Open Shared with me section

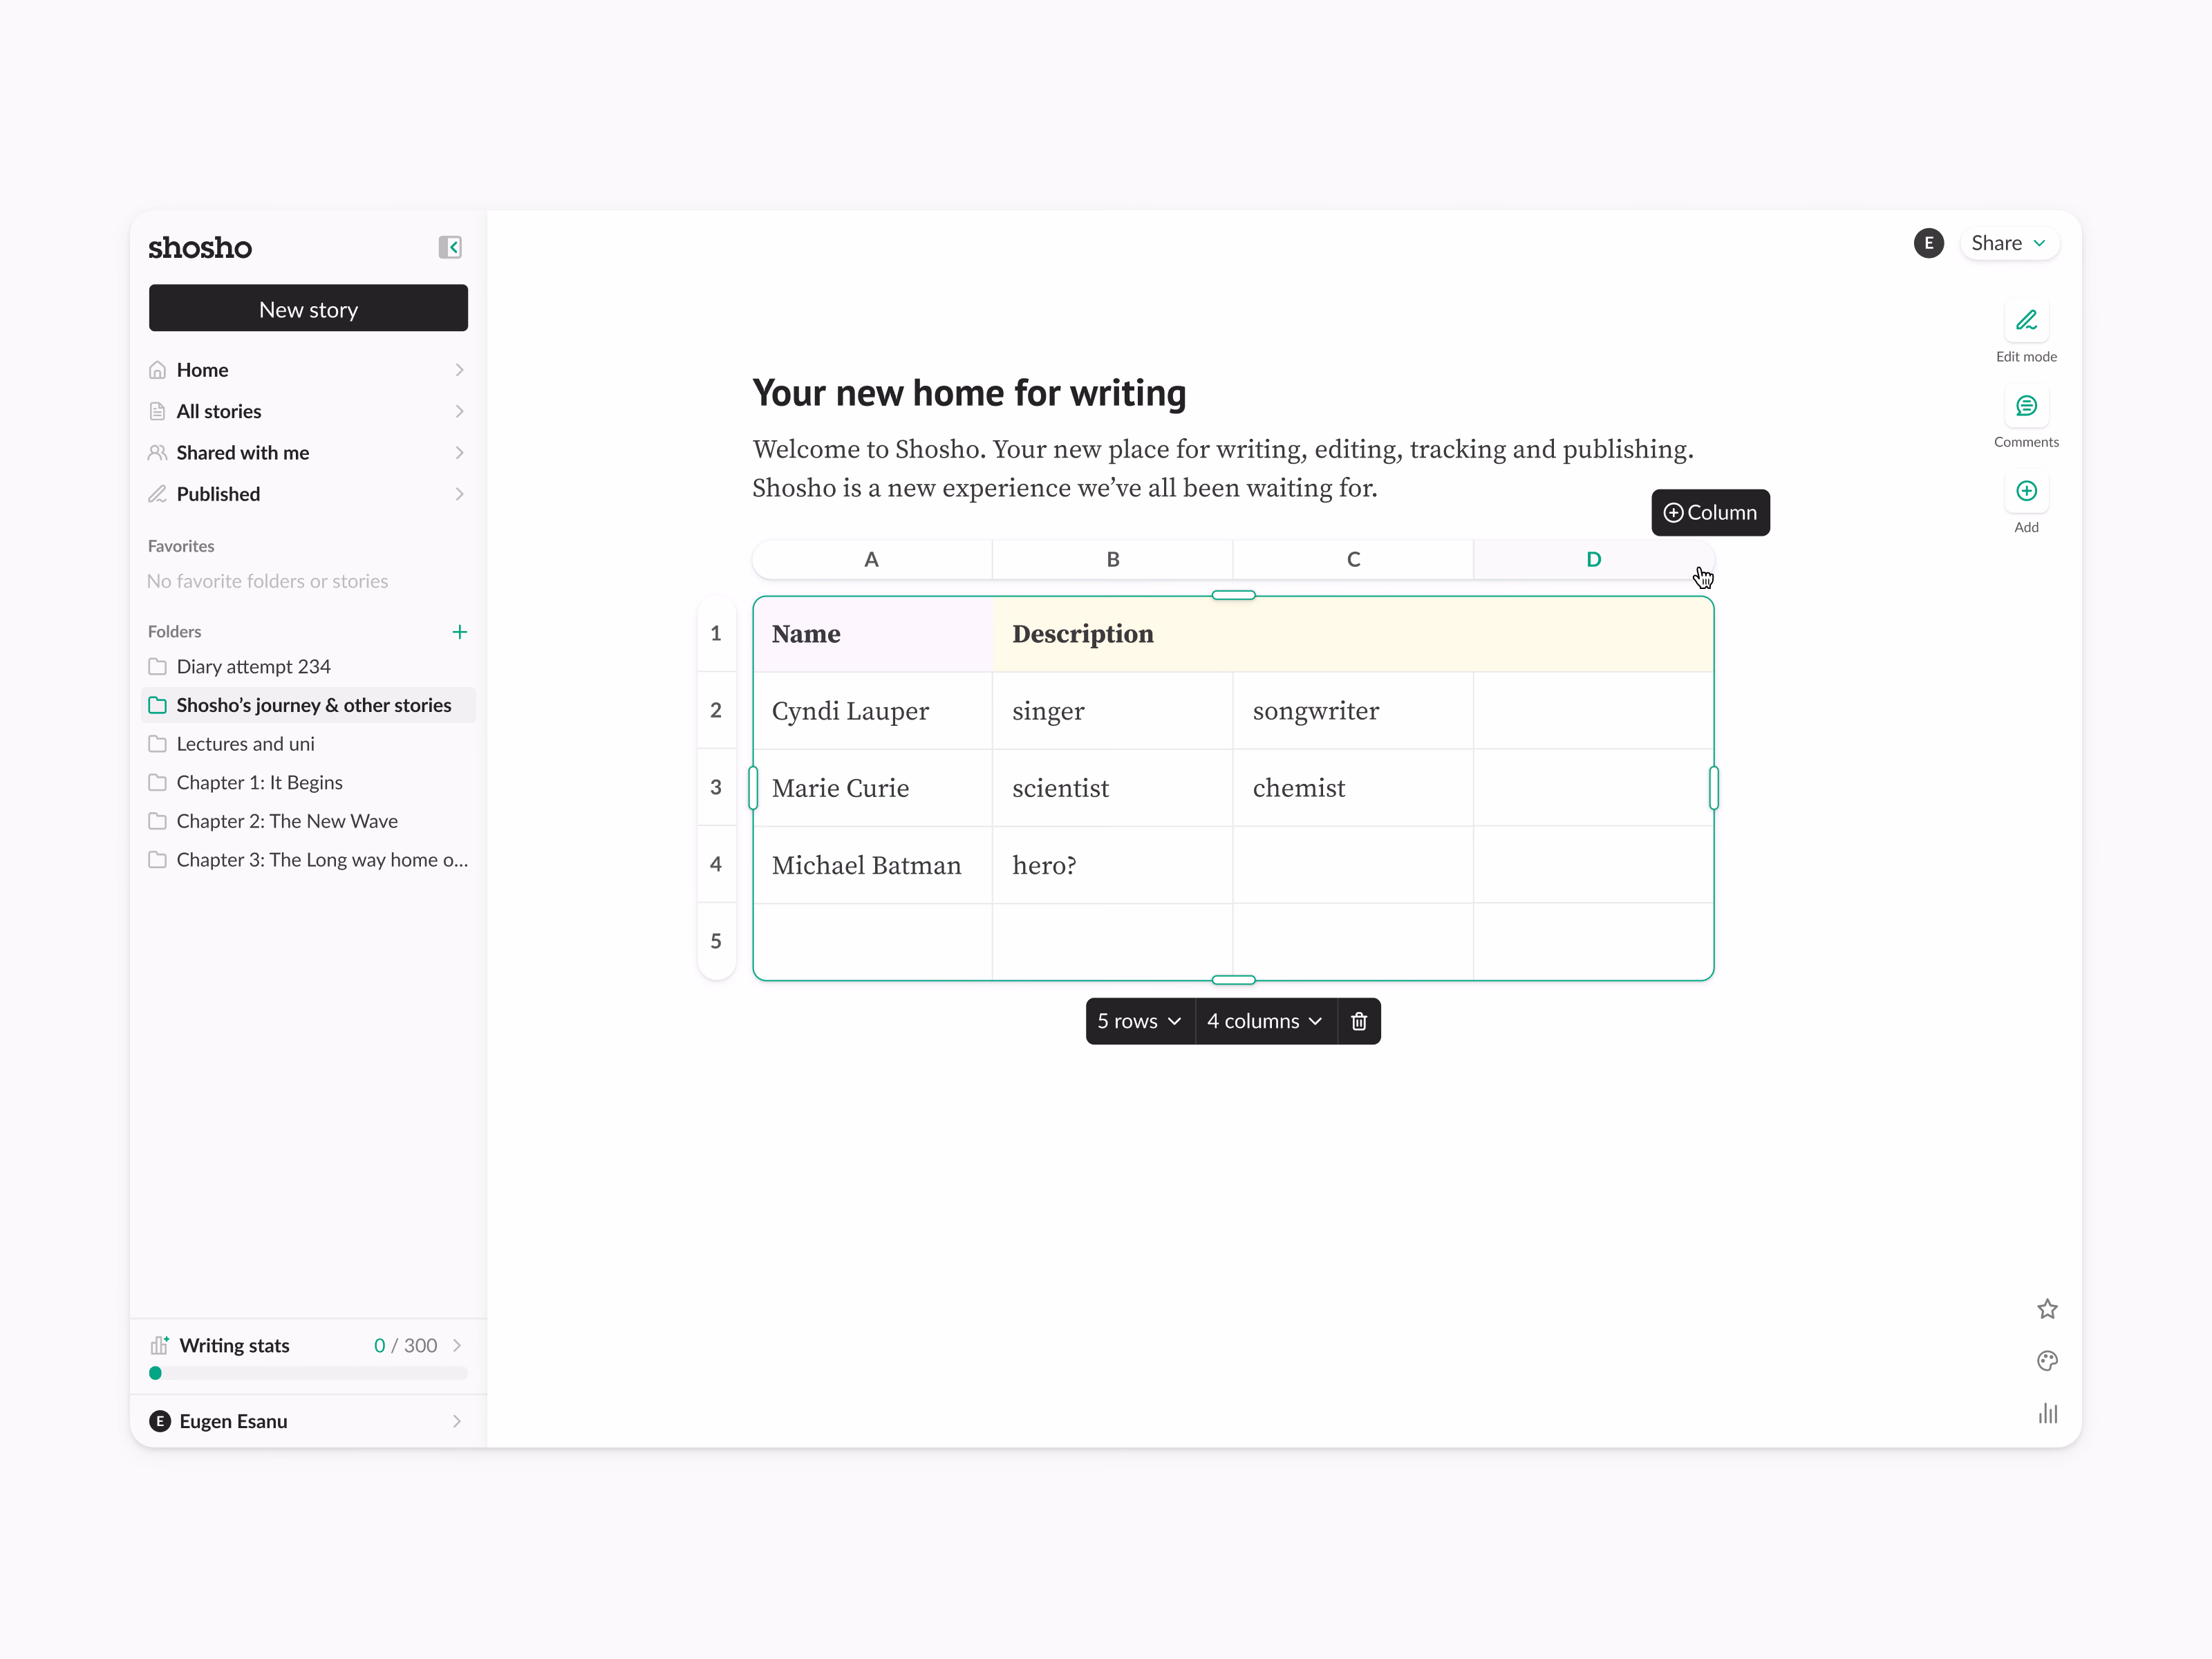click(308, 453)
